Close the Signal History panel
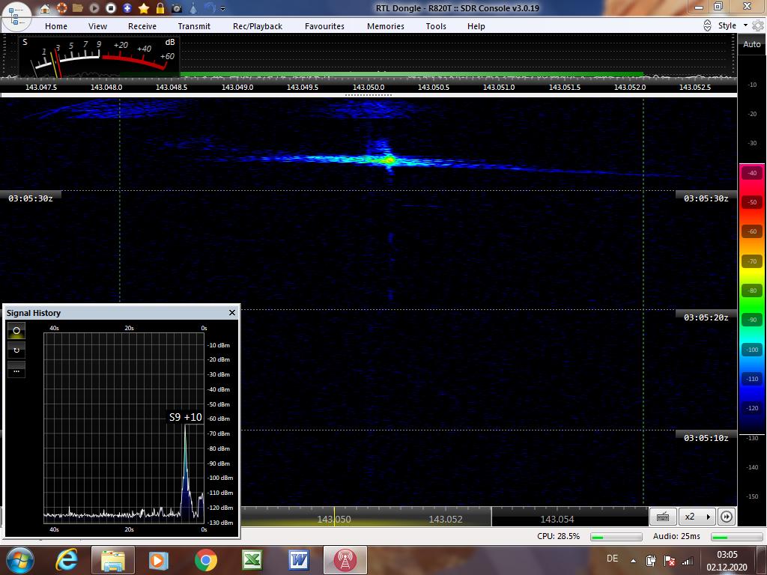Image resolution: width=767 pixels, height=575 pixels. point(232,312)
